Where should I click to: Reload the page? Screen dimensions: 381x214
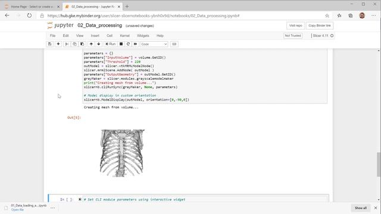(29, 15)
